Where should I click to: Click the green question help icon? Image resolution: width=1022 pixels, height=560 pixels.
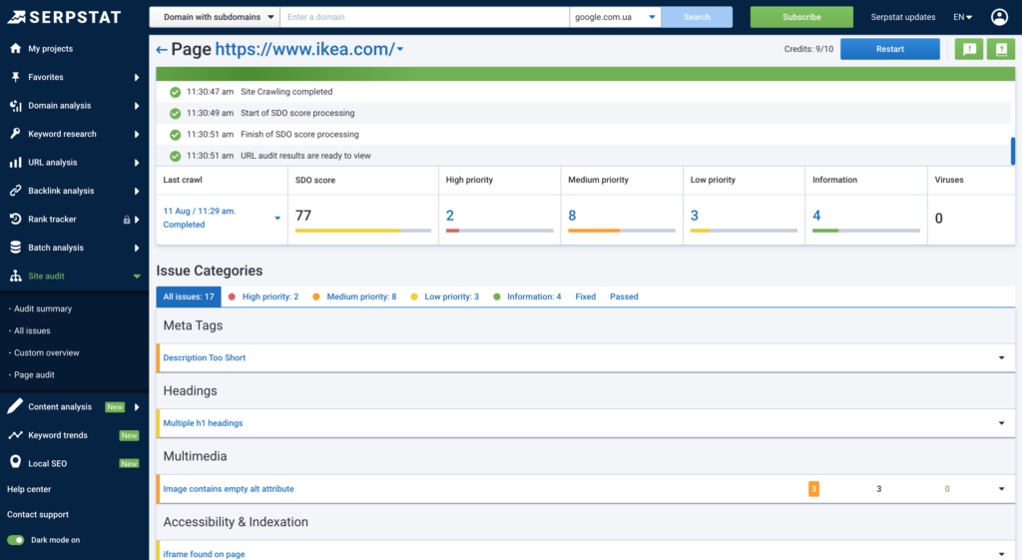point(1001,49)
